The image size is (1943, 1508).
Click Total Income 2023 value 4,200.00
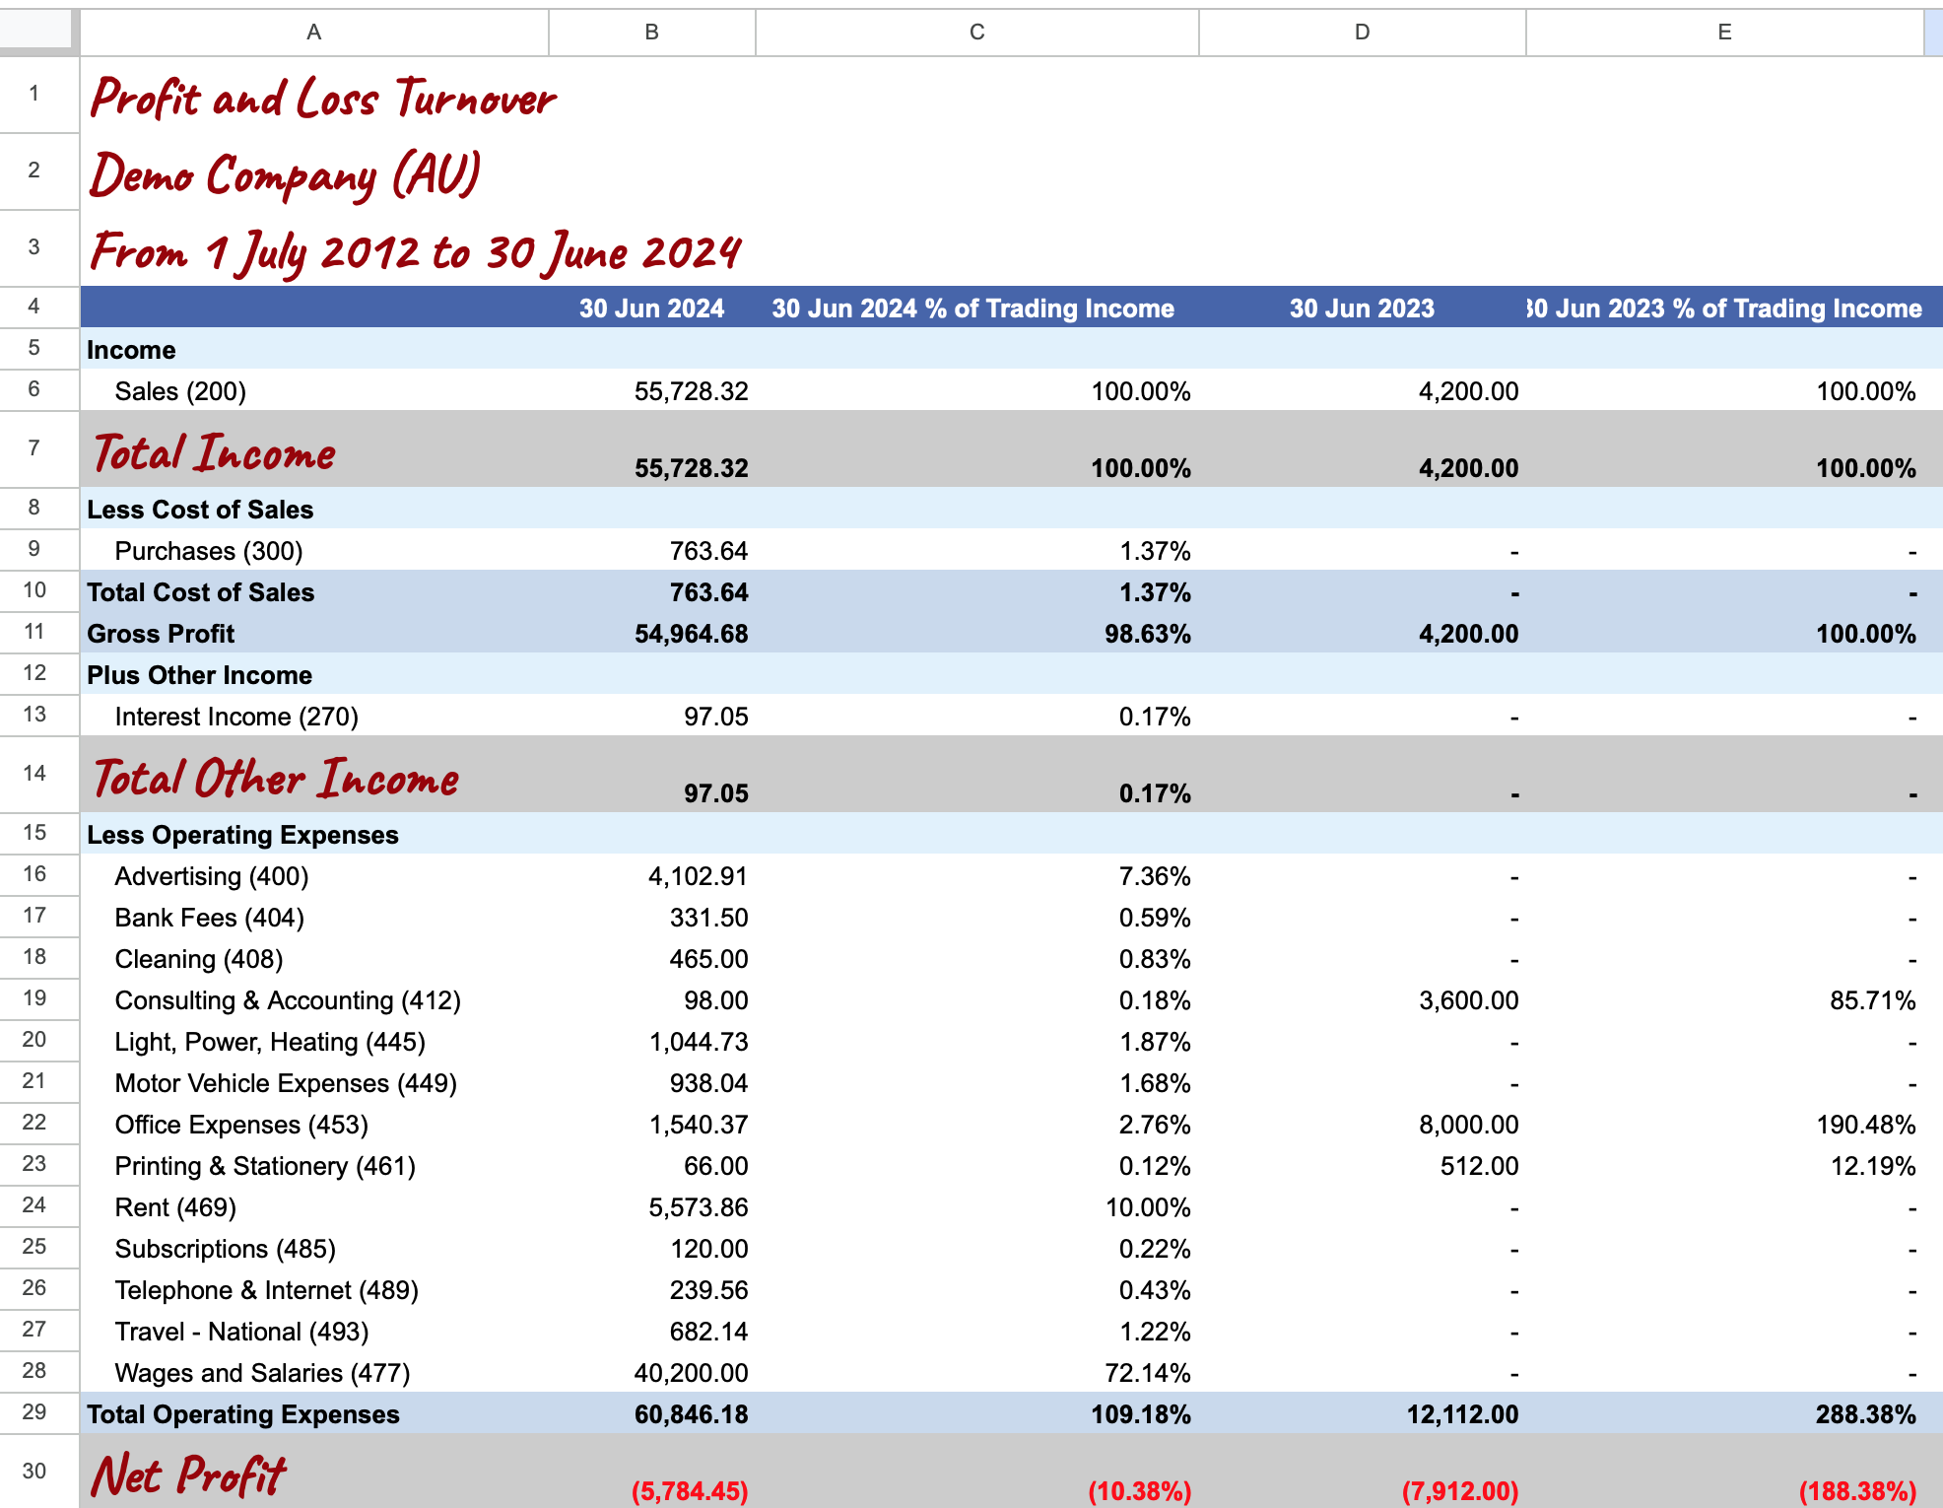coord(1468,468)
